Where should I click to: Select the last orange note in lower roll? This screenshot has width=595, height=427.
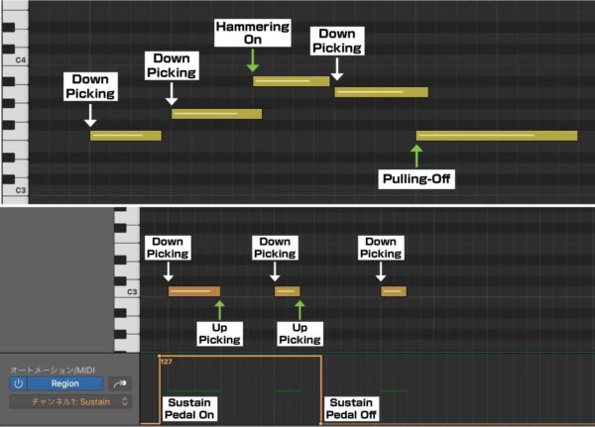click(394, 291)
